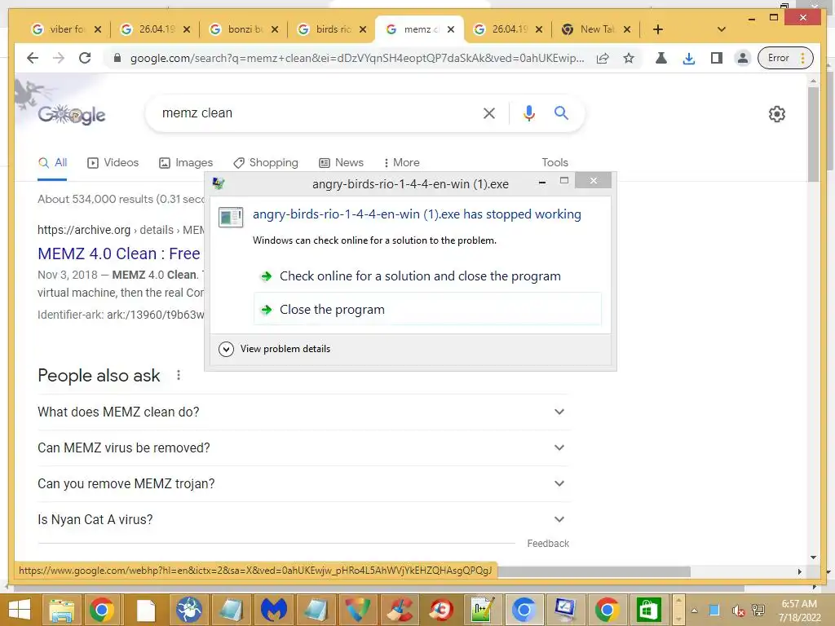The height and width of the screenshot is (626, 835).
Task: Toggle the Chrome side panel icon
Action: (x=716, y=58)
